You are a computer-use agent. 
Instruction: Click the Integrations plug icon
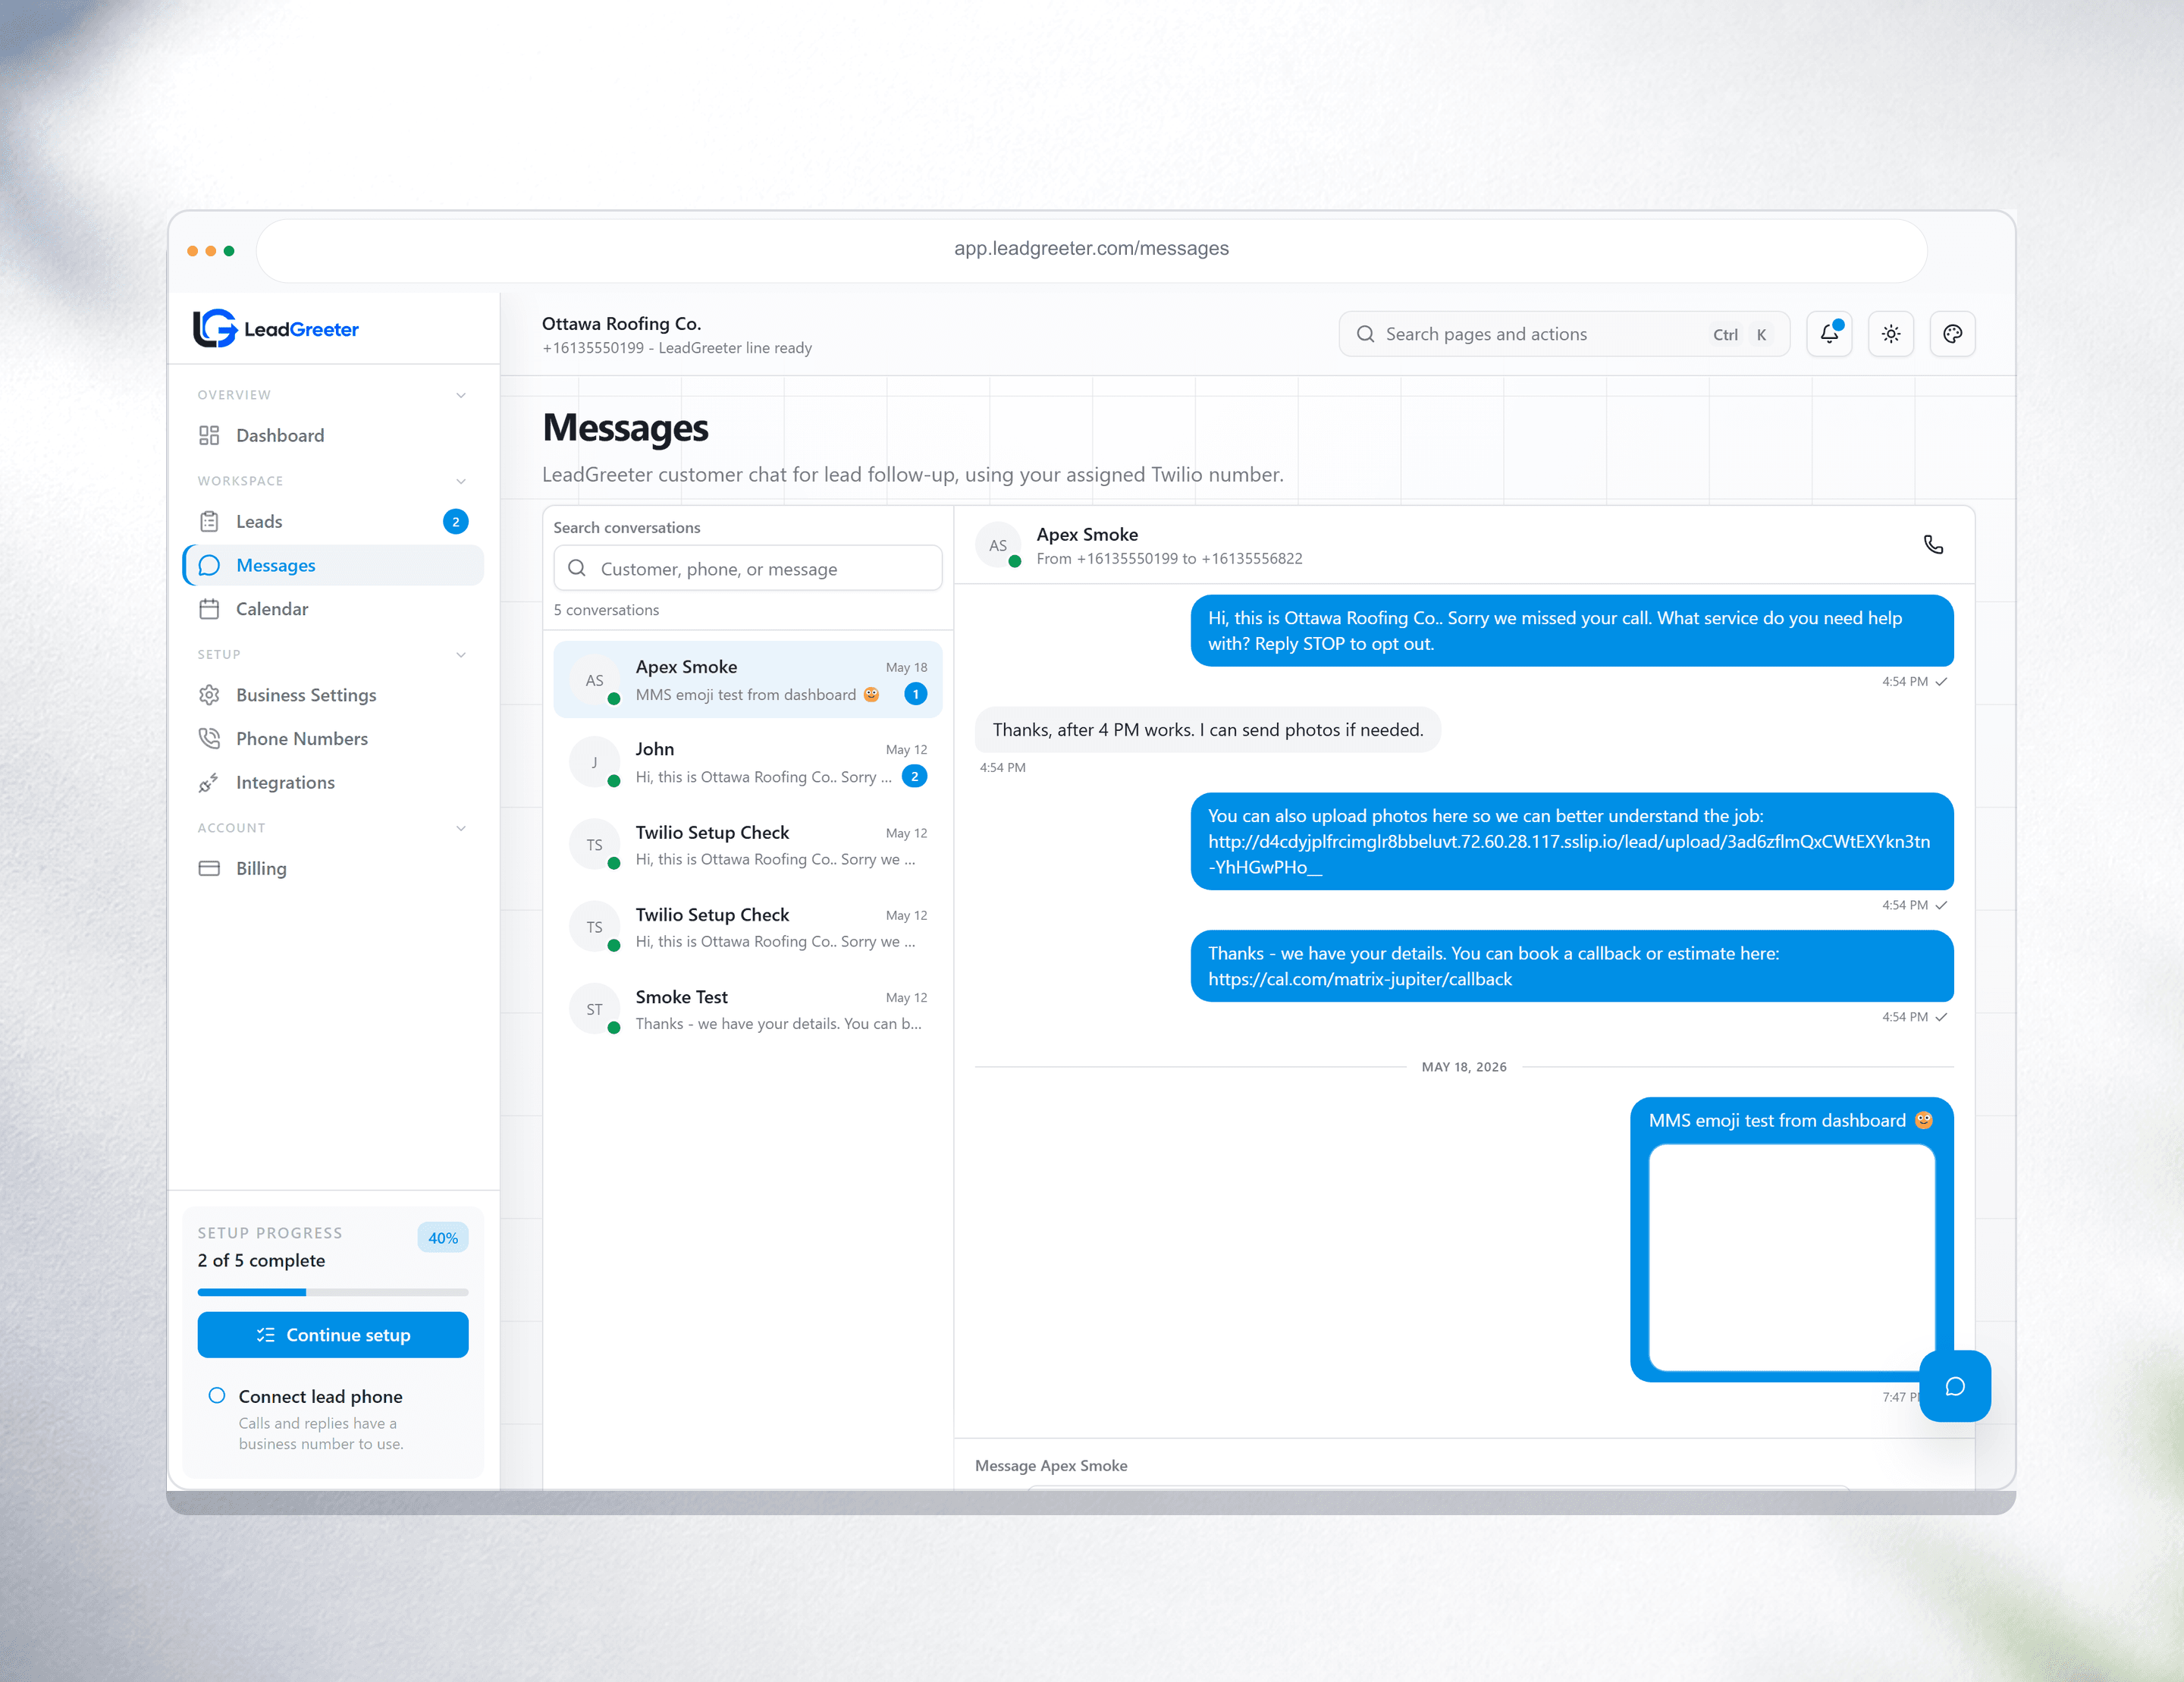point(209,782)
